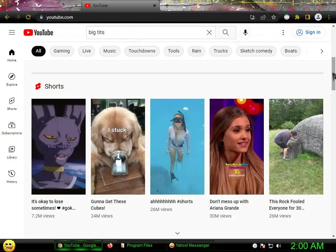
Task: Install app via the address bar download icon
Action: 253,17
